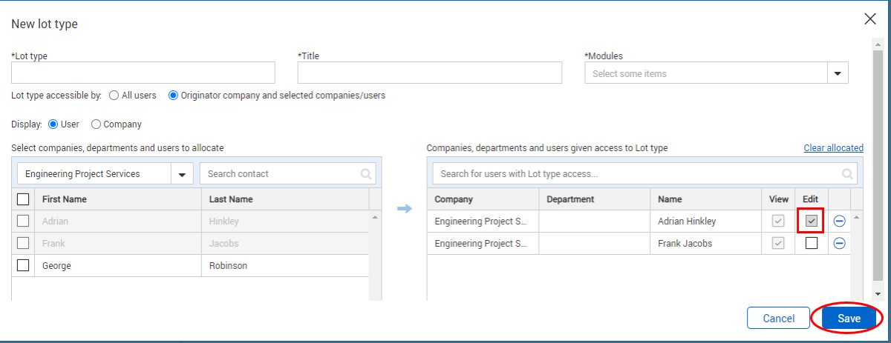Click the Search contact magnifier icon
This screenshot has width=891, height=343.
pos(365,174)
